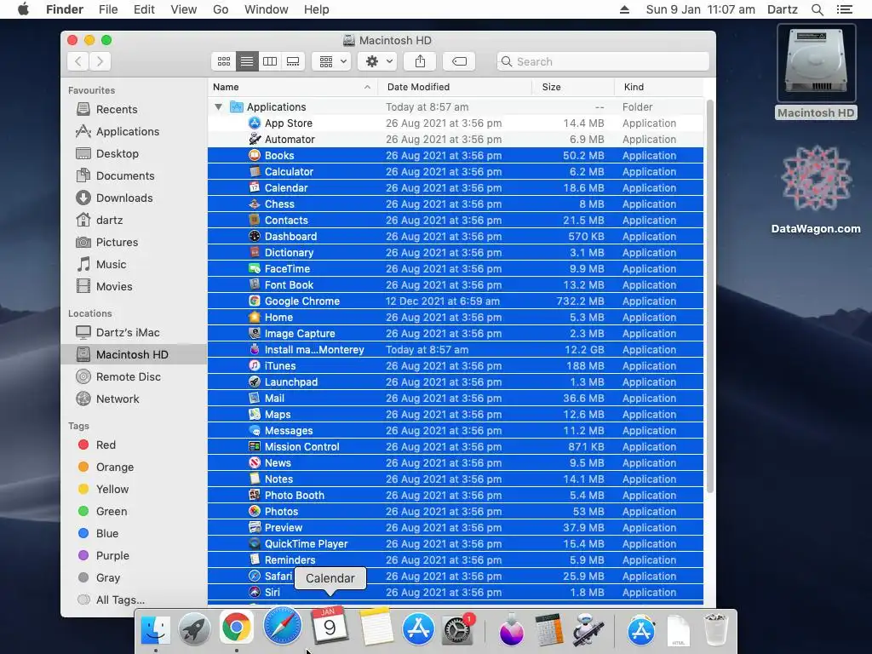872x654 pixels.
Task: Open Network under Locations
Action: point(118,399)
